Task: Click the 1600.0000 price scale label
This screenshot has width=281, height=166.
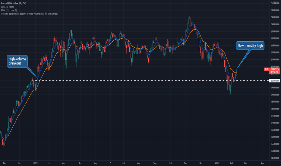Action: 275,137
